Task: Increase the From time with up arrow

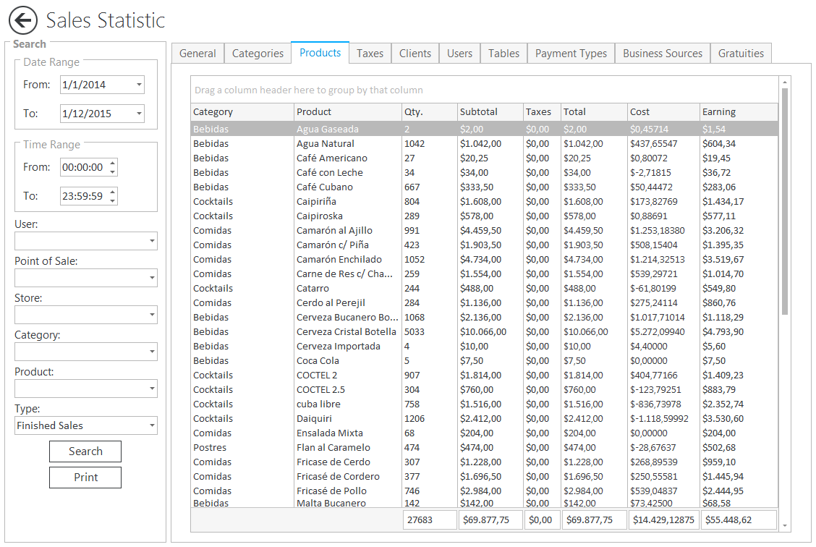Action: (112, 163)
